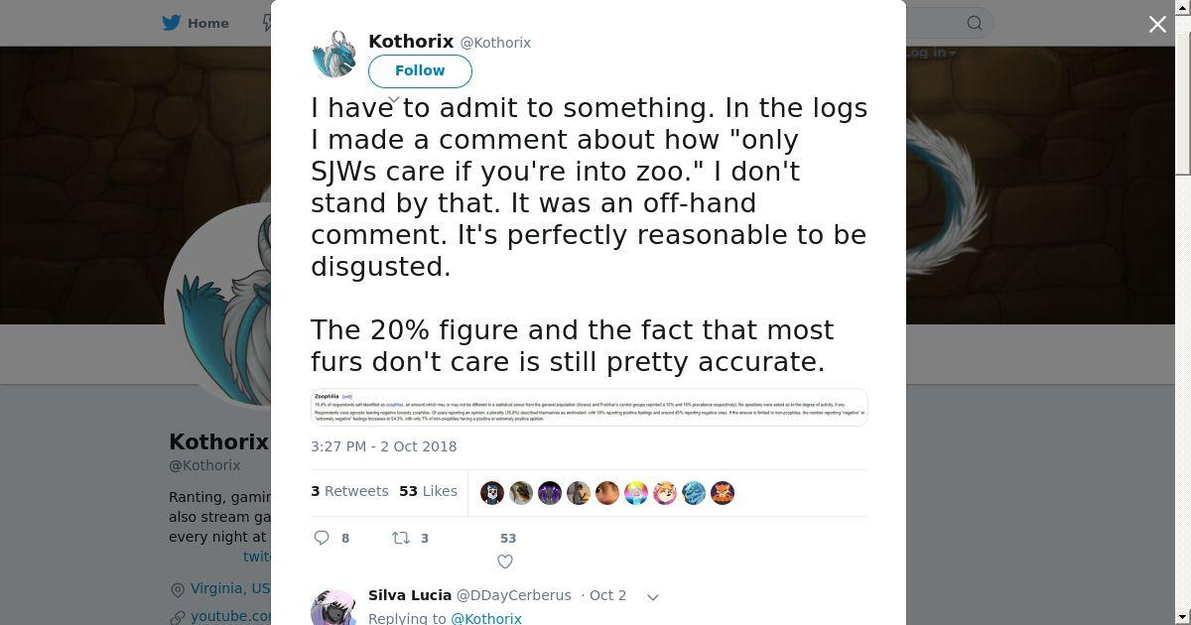Click the search magnifier icon
The image size is (1191, 625).
(x=975, y=23)
